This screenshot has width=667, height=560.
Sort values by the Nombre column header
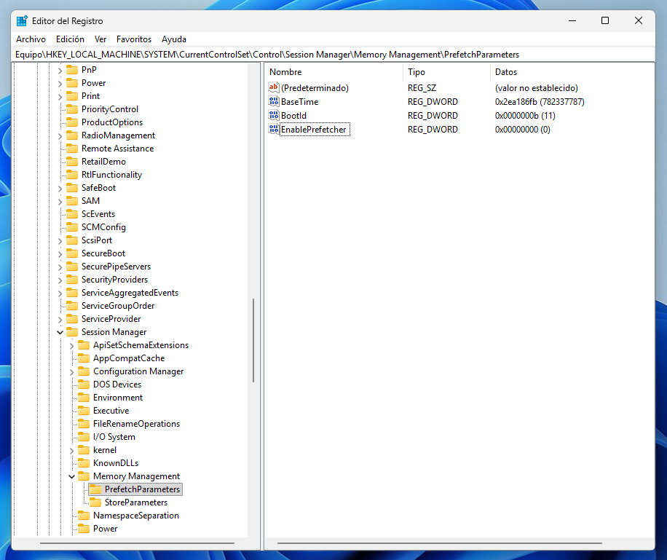coord(334,72)
